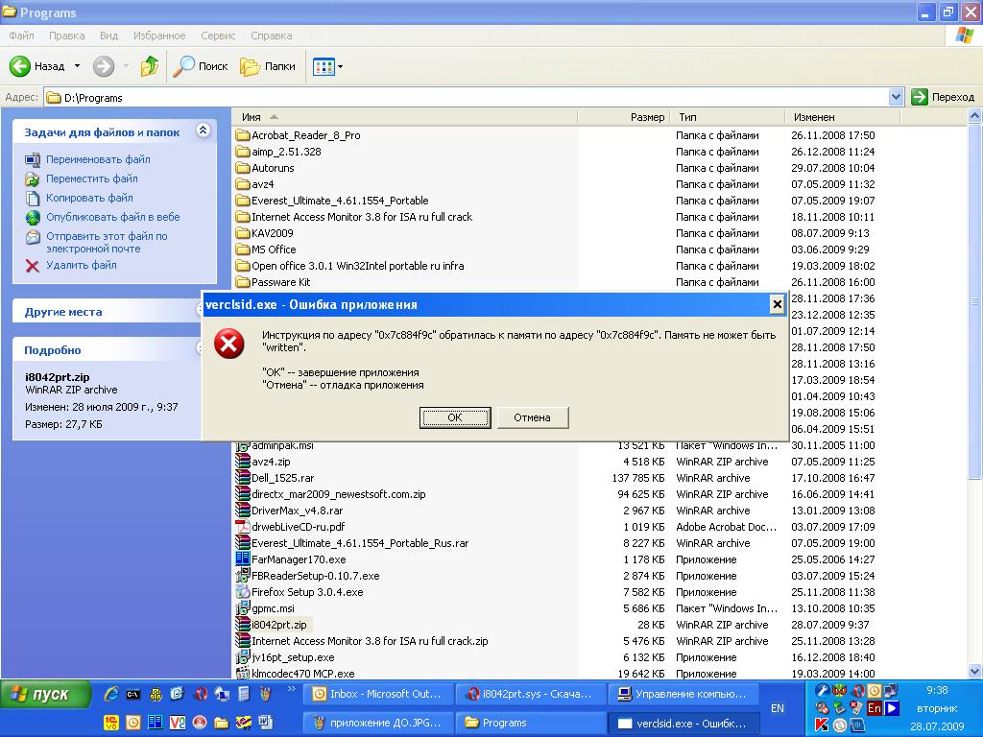983x737 pixels.
Task: Open the Поиск search pane
Action: coord(201,66)
